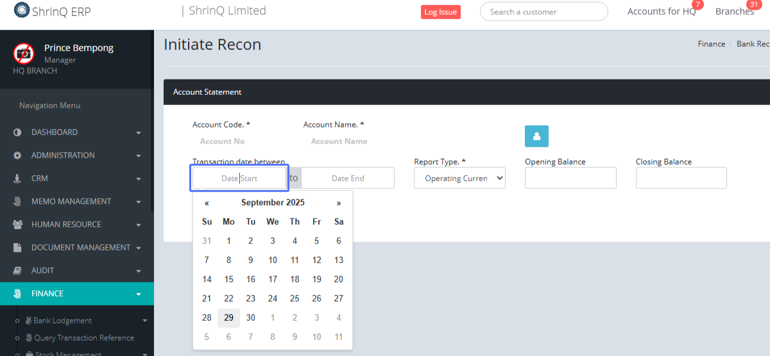Click the ShrinQ ERP logo icon
Screen dimensions: 770x356
tap(21, 10)
